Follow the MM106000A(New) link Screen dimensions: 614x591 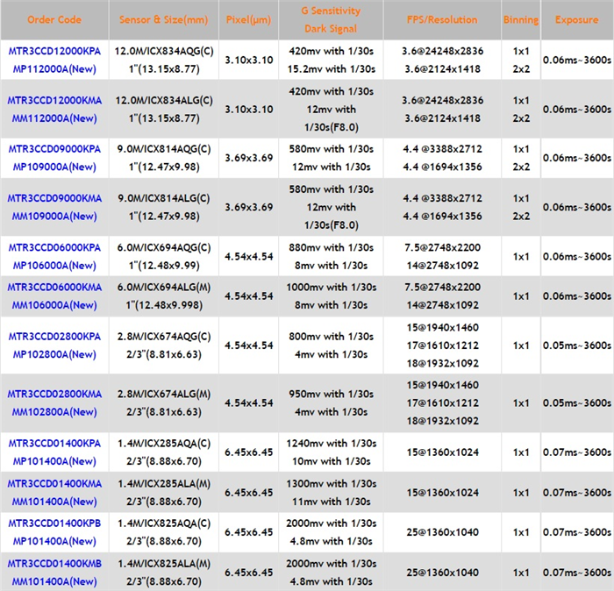[x=54, y=305]
